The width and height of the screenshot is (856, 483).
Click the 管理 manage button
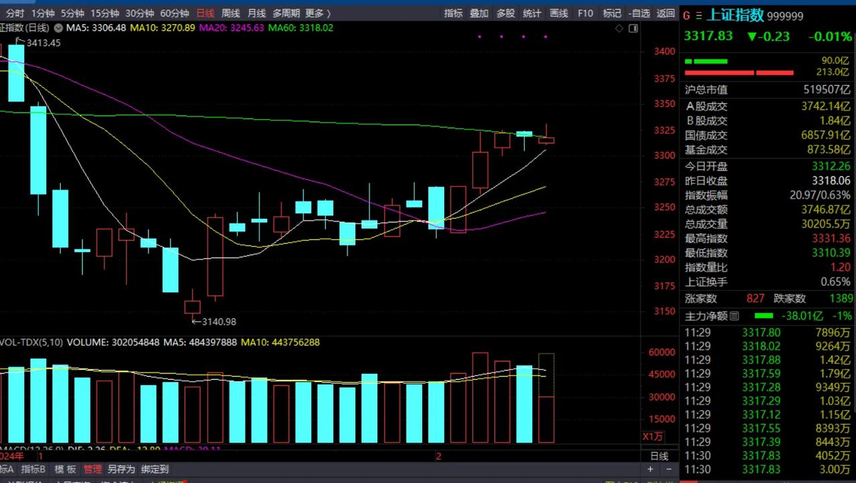[92, 469]
